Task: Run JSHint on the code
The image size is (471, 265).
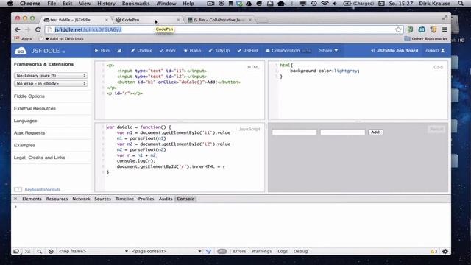Action: tap(247, 51)
